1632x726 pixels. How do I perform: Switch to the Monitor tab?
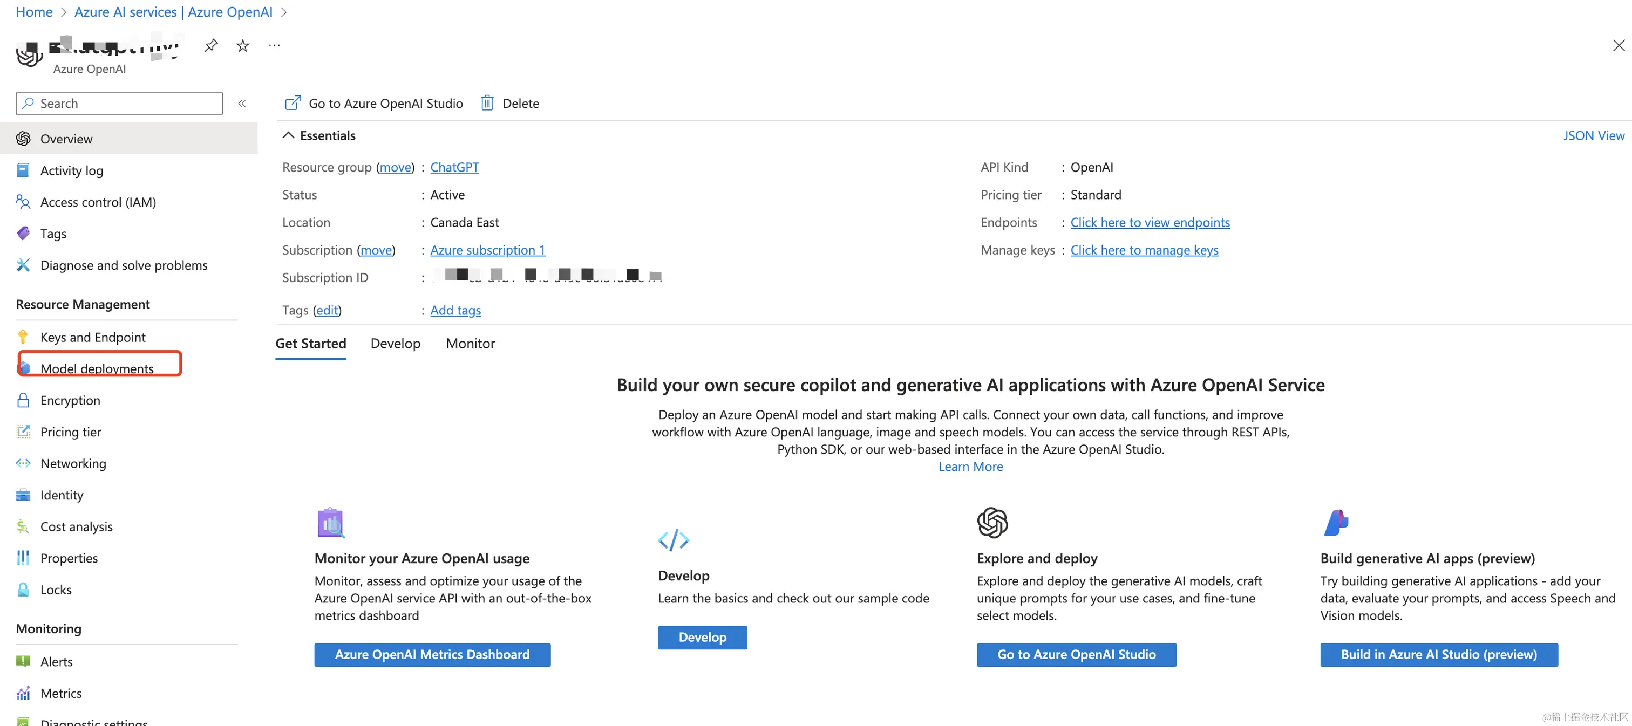click(470, 344)
